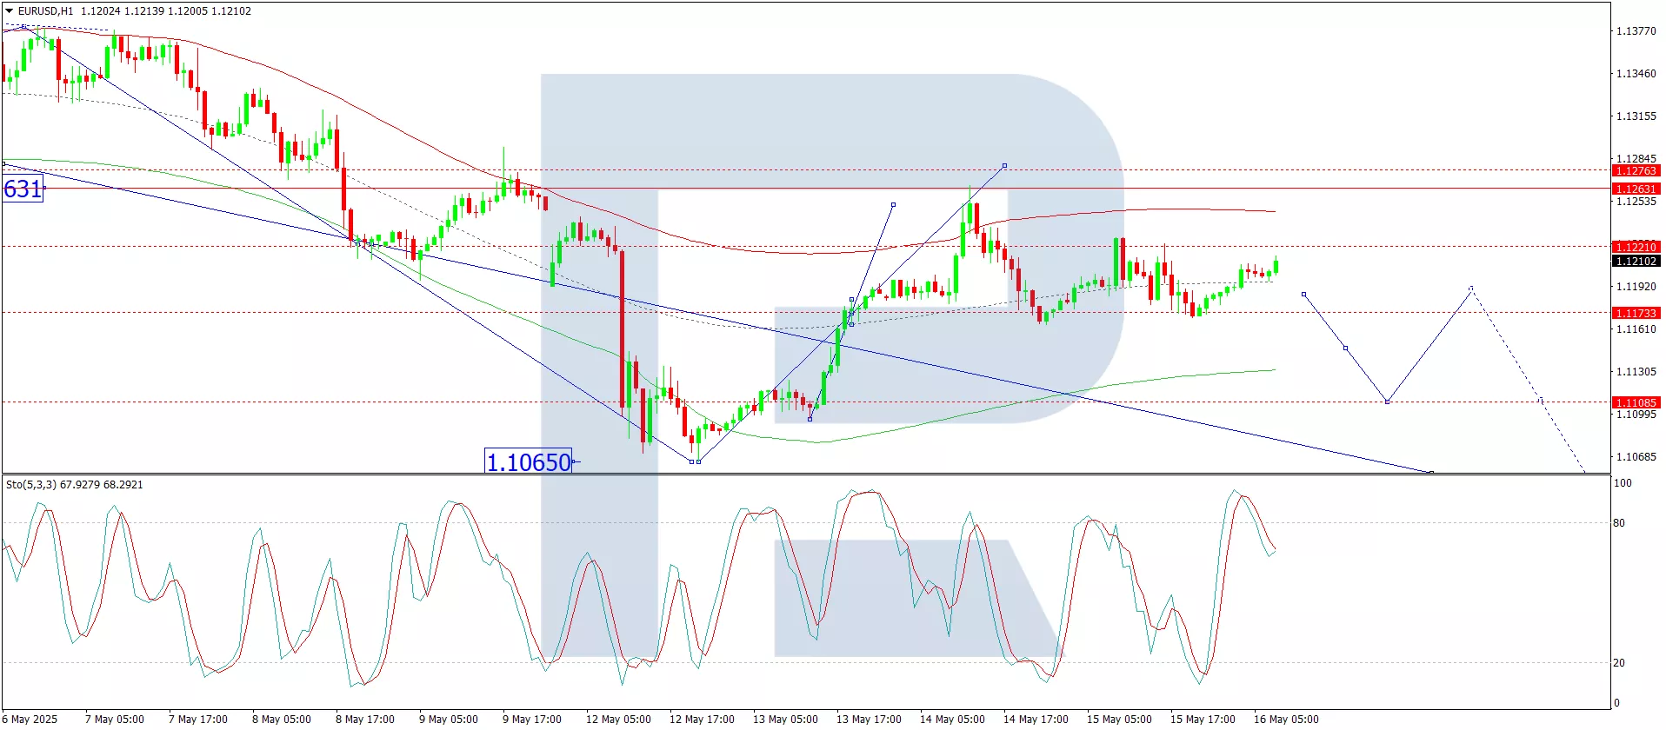This screenshot has height=730, width=1666.
Task: Click the 1.13770 price axis label
Action: point(1635,31)
